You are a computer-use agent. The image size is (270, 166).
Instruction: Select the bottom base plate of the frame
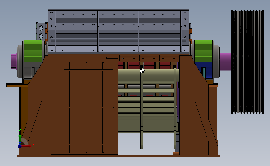tap(118, 156)
